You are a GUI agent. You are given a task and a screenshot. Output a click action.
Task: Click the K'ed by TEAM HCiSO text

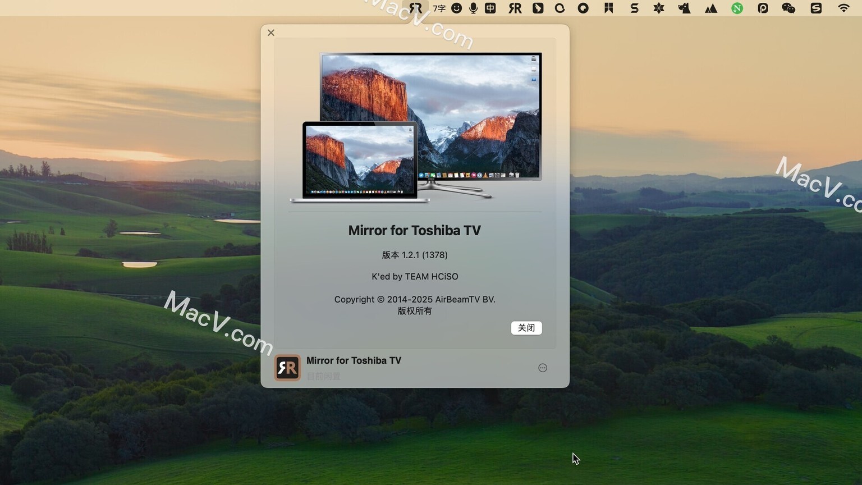point(415,276)
